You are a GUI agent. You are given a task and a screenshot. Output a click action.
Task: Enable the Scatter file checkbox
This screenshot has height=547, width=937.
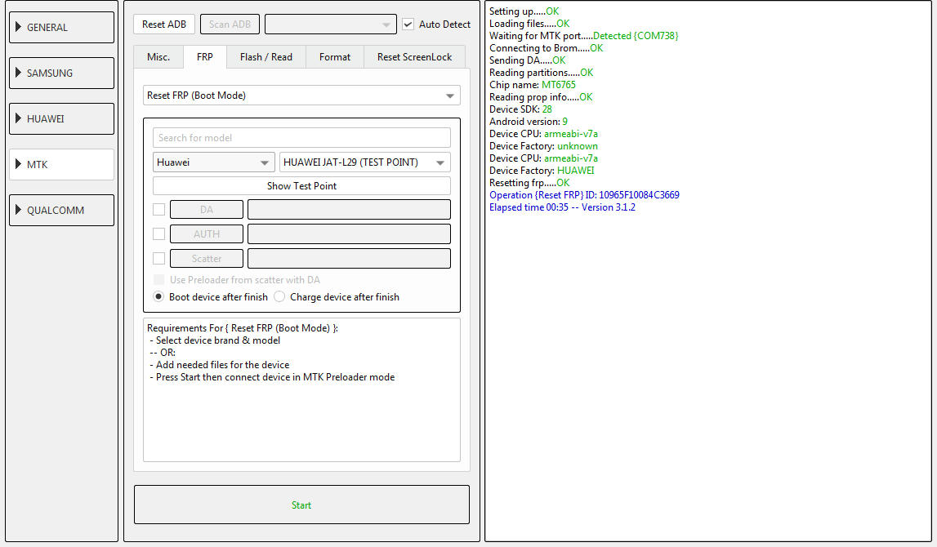pyautogui.click(x=159, y=259)
